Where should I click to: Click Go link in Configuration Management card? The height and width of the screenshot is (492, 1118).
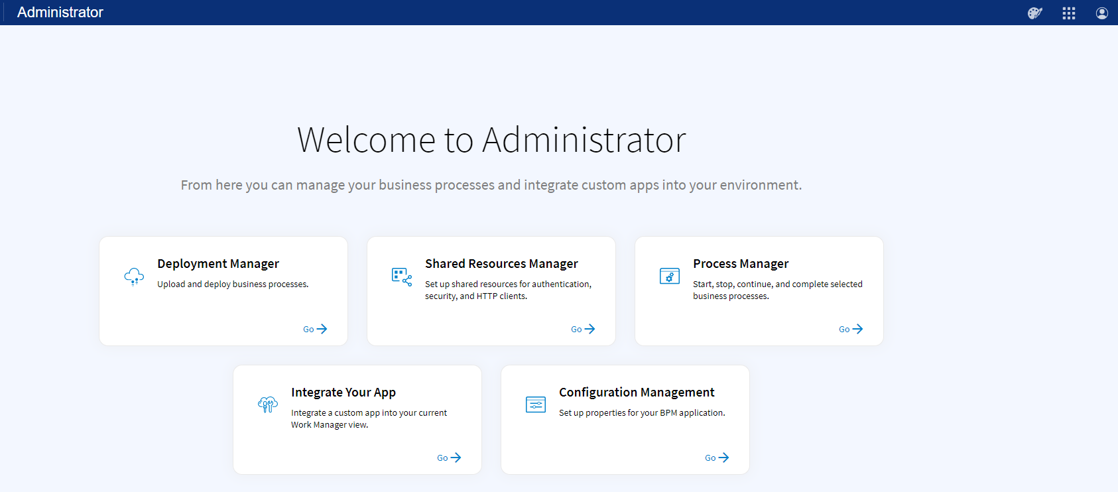(717, 458)
